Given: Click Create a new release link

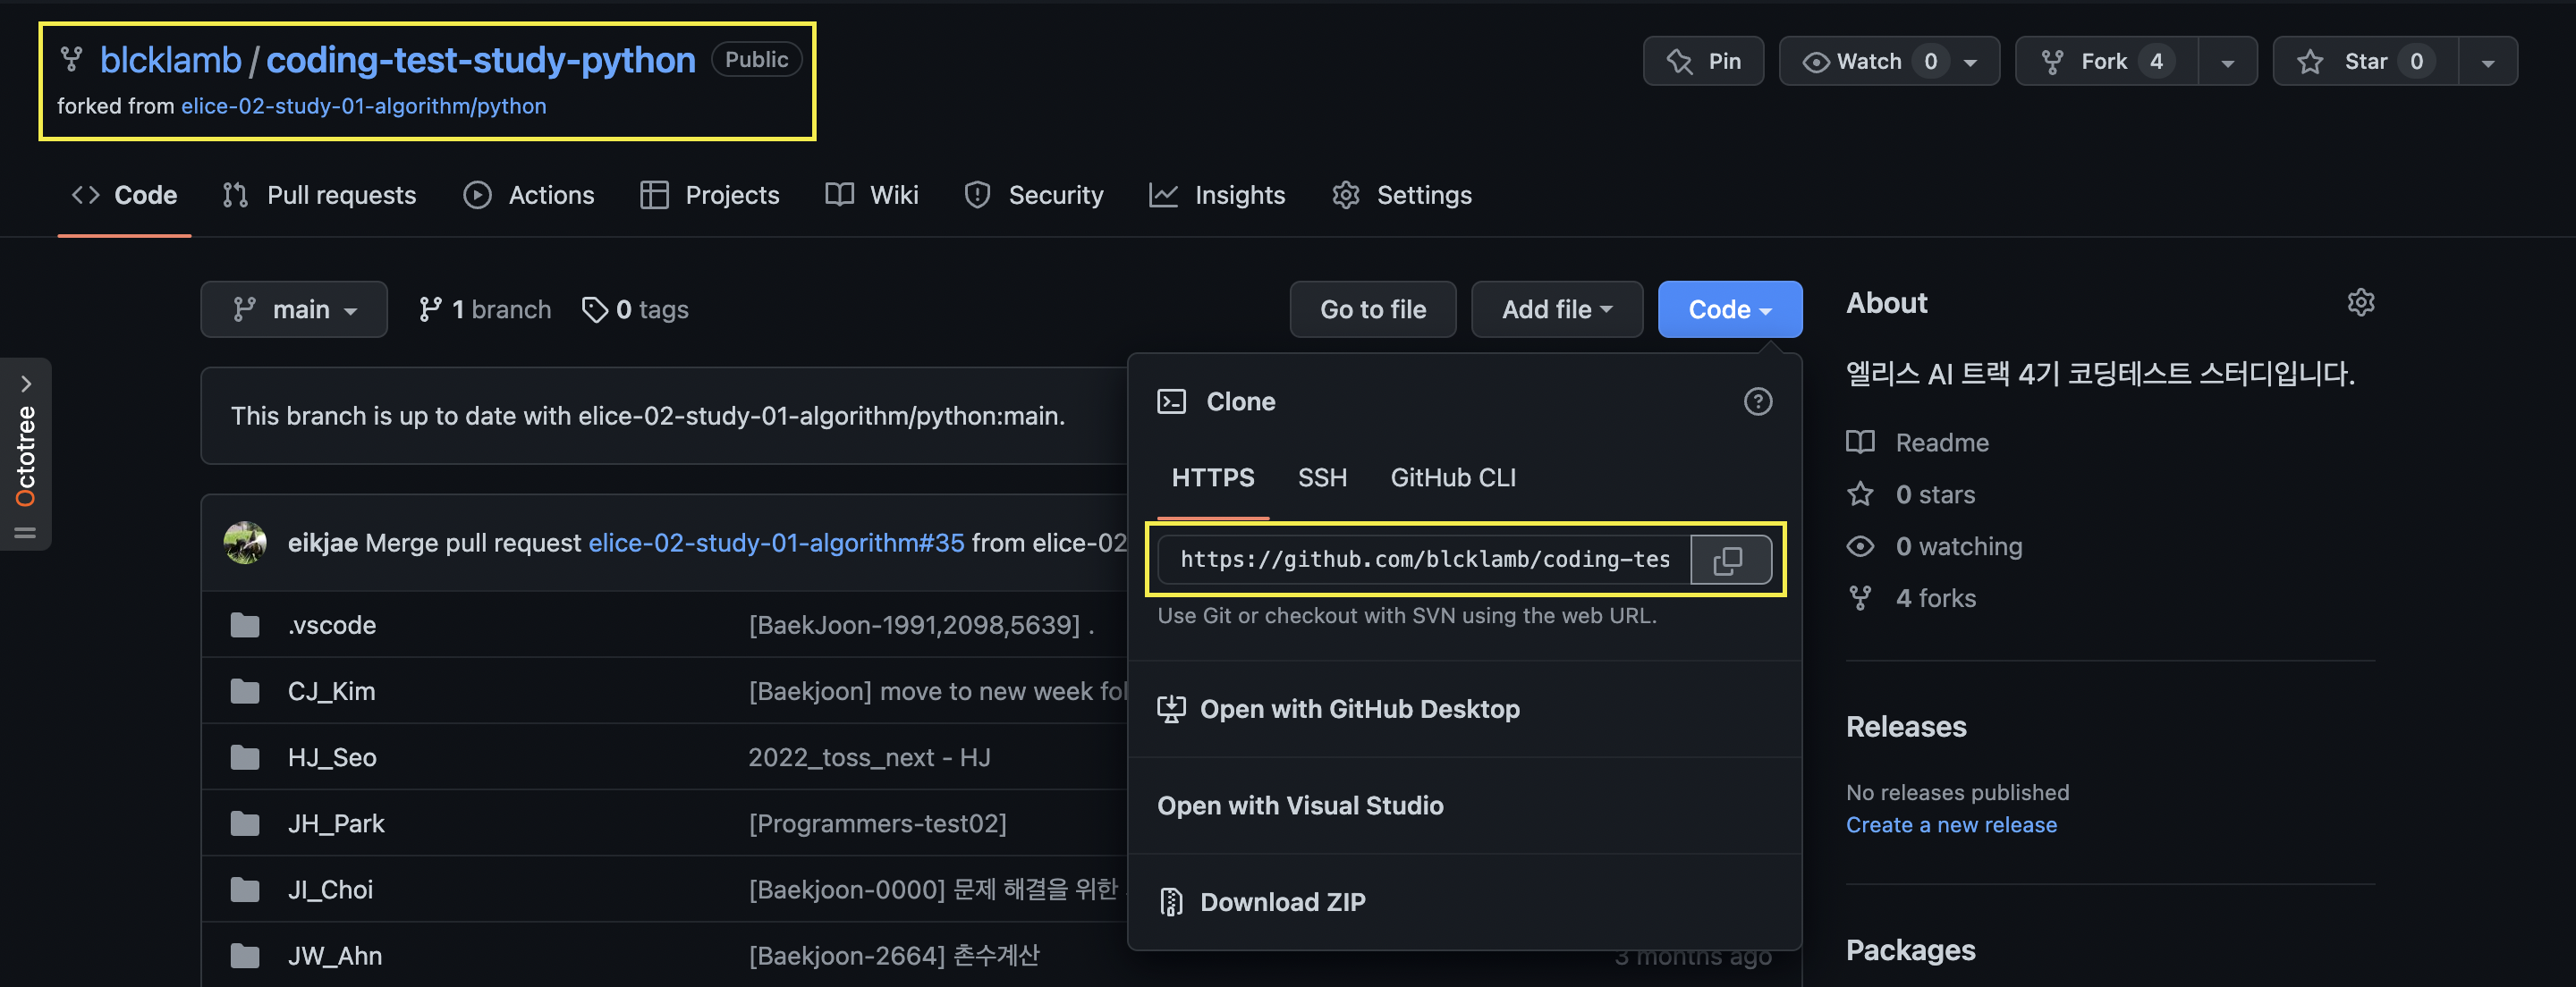Looking at the screenshot, I should [x=1950, y=825].
